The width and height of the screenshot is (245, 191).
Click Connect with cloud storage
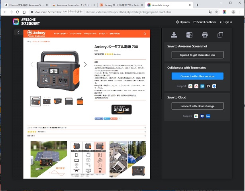tap(198, 106)
